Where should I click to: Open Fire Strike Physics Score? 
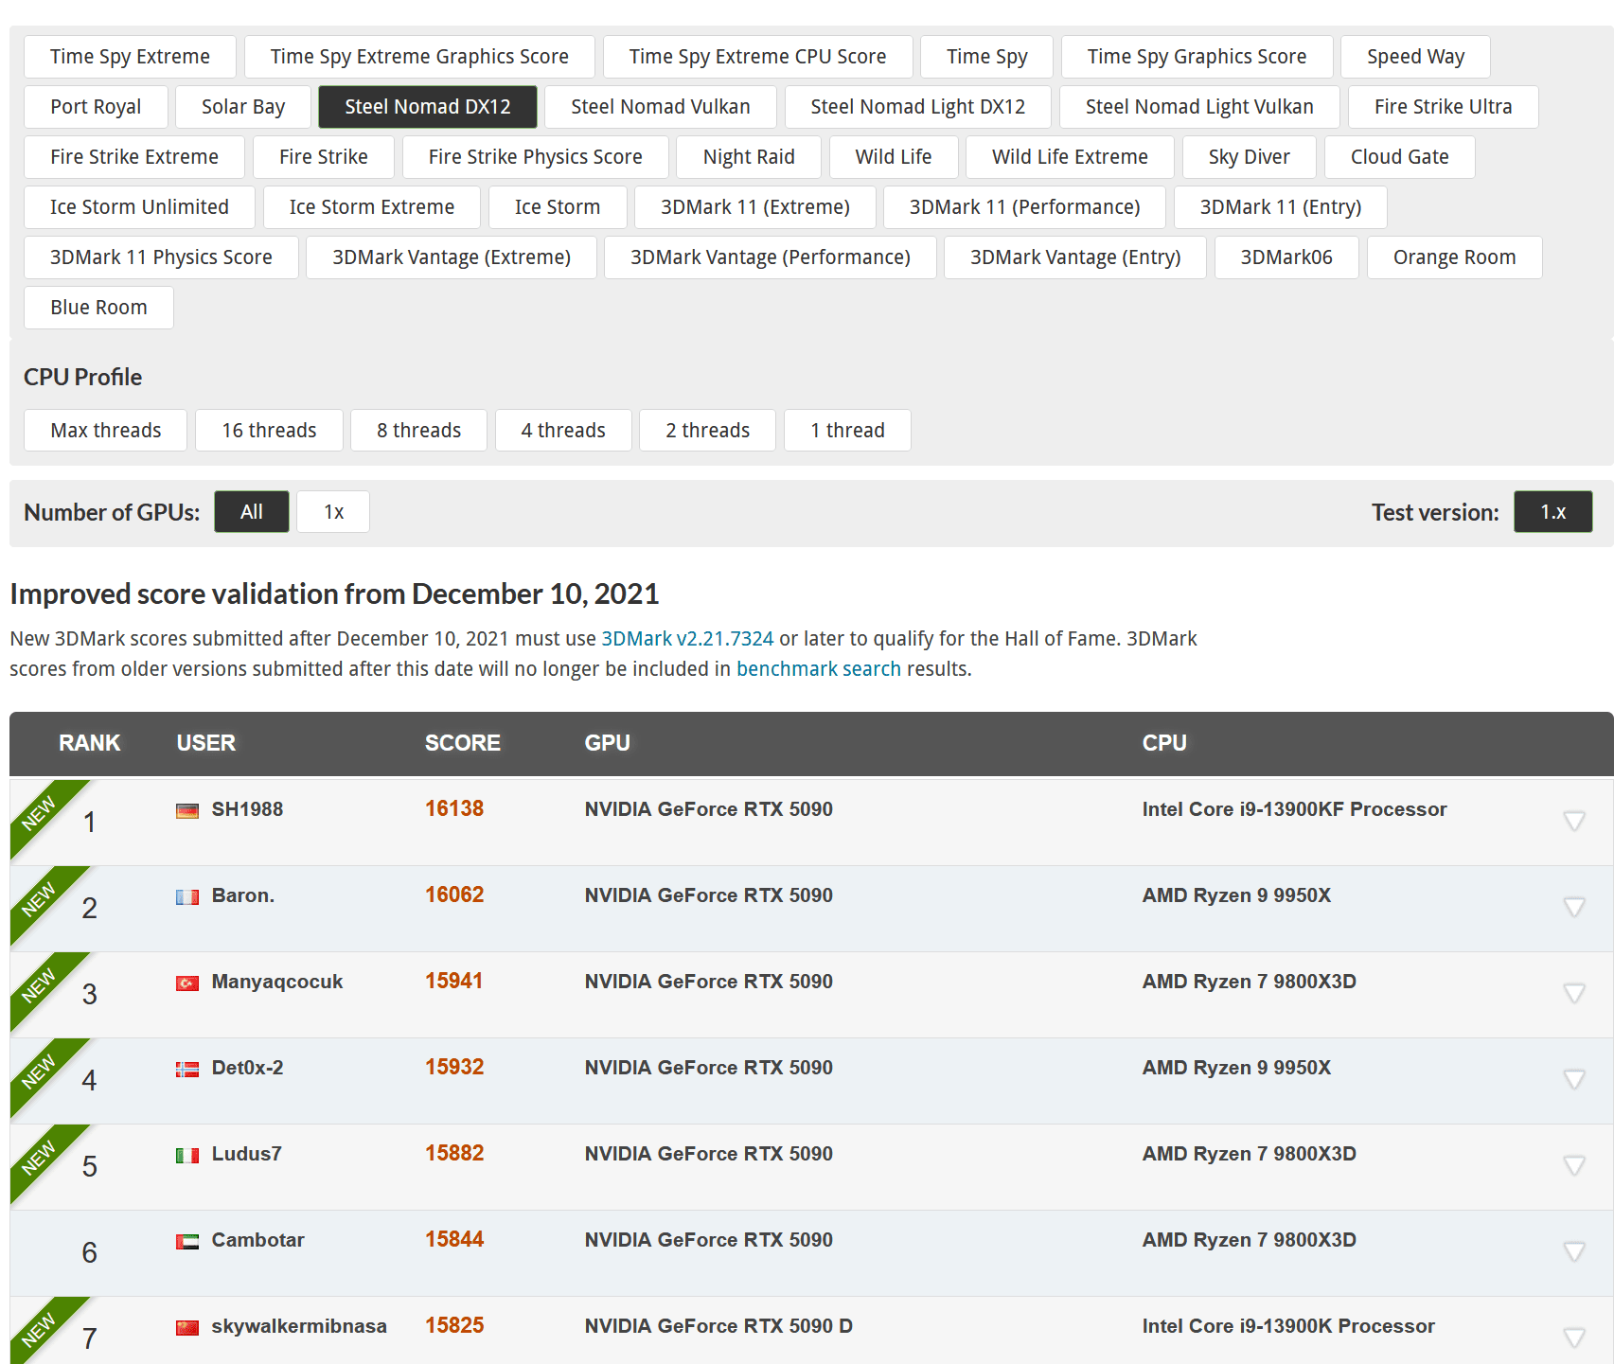[536, 157]
